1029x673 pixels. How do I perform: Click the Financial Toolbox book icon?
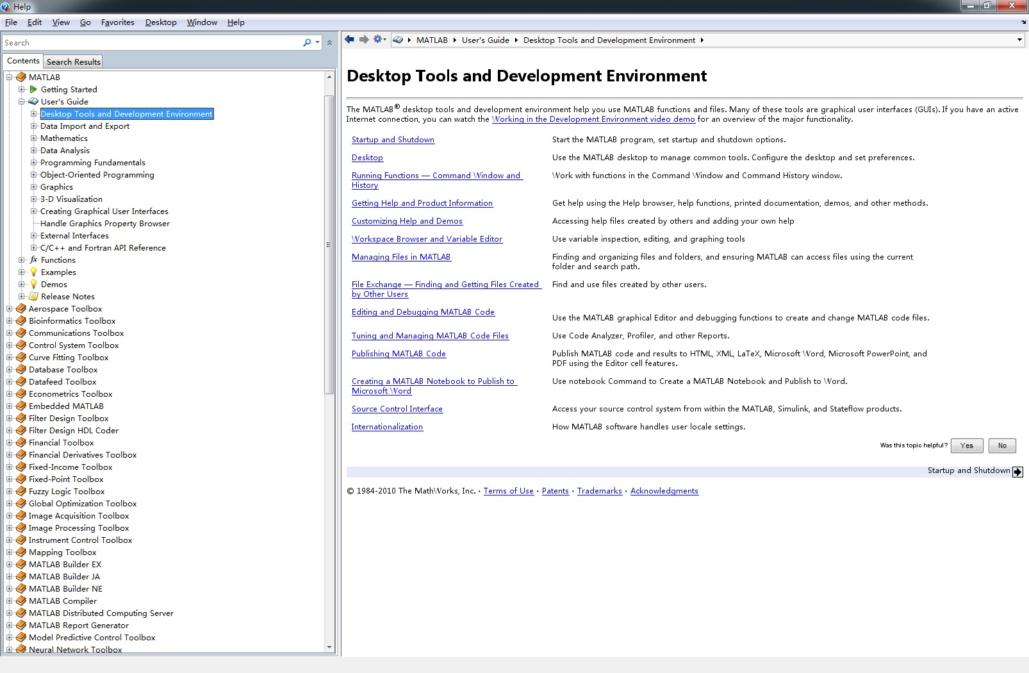click(21, 442)
